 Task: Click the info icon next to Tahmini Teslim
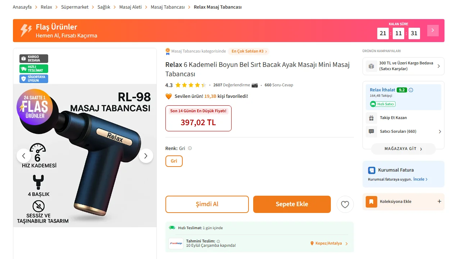tap(218, 241)
